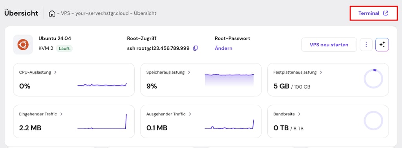Click the outgoing traffic graph

(229, 124)
